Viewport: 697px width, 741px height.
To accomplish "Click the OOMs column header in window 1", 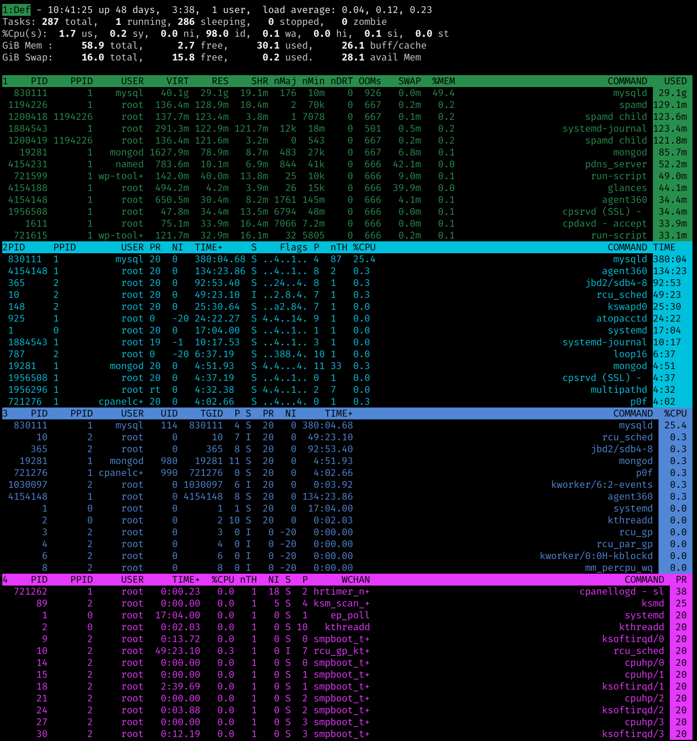I will click(370, 81).
